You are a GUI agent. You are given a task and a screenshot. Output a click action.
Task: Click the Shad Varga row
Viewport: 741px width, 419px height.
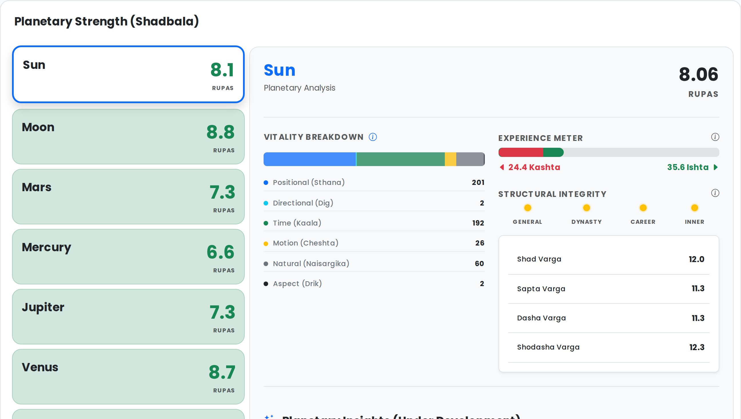(608, 259)
